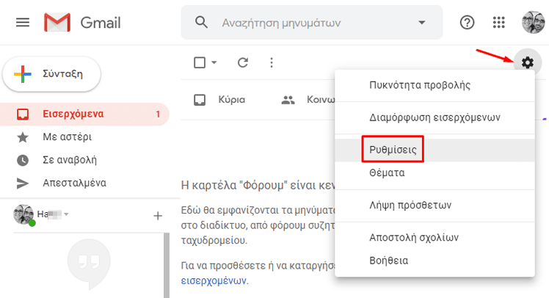Open the Google account profile picture
Screen dimensions: 549x298
534,23
